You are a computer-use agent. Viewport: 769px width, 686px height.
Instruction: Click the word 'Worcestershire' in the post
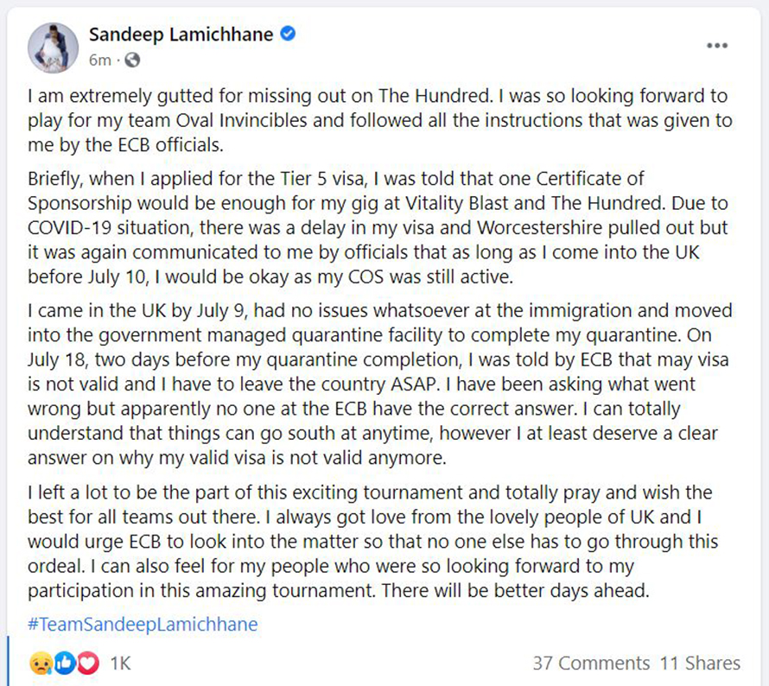coord(539,228)
